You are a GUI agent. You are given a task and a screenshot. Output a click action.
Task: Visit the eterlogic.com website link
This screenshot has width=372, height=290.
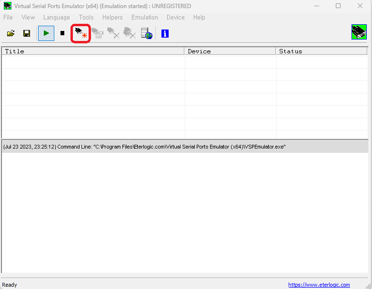(x=319, y=285)
